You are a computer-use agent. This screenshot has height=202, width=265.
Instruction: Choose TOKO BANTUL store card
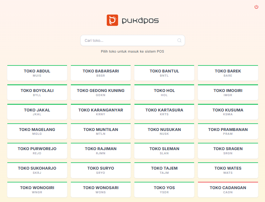pos(164,73)
